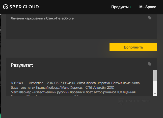Click the results scrollbar thumb
Viewport: 163px width, 118px height.
(x=155, y=76)
